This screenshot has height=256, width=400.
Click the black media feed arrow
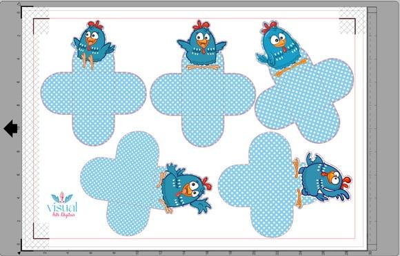click(x=11, y=129)
